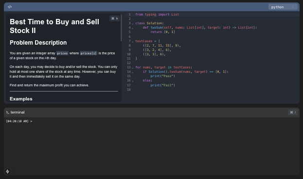Open the python language dropdown
Screen dimensions: 303x179
click(283, 7)
